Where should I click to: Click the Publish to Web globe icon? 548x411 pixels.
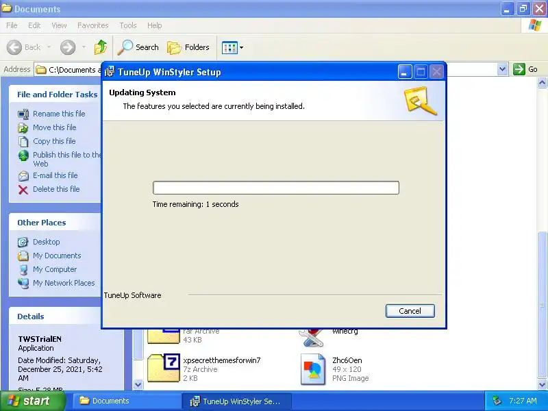23,155
